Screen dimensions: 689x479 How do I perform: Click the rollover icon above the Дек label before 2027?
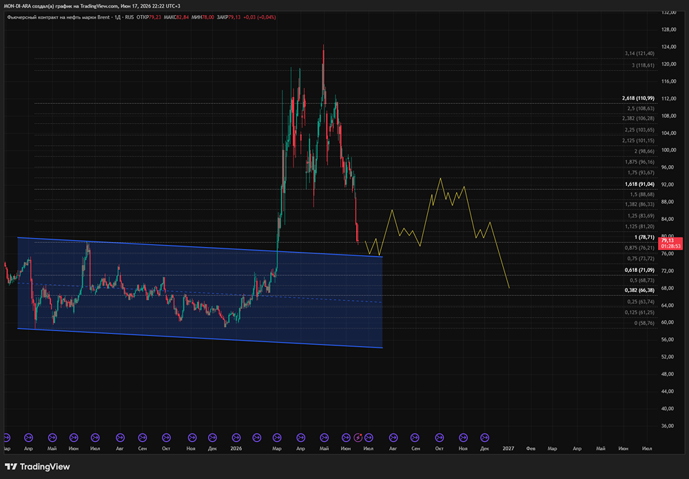[484, 437]
